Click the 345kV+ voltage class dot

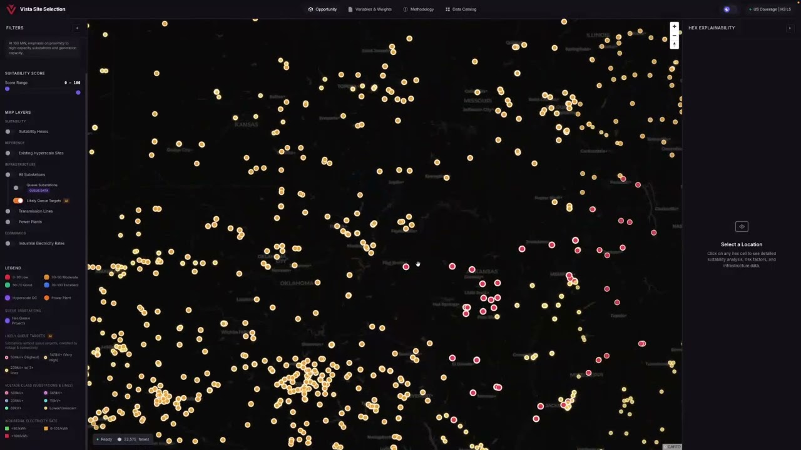click(x=46, y=393)
